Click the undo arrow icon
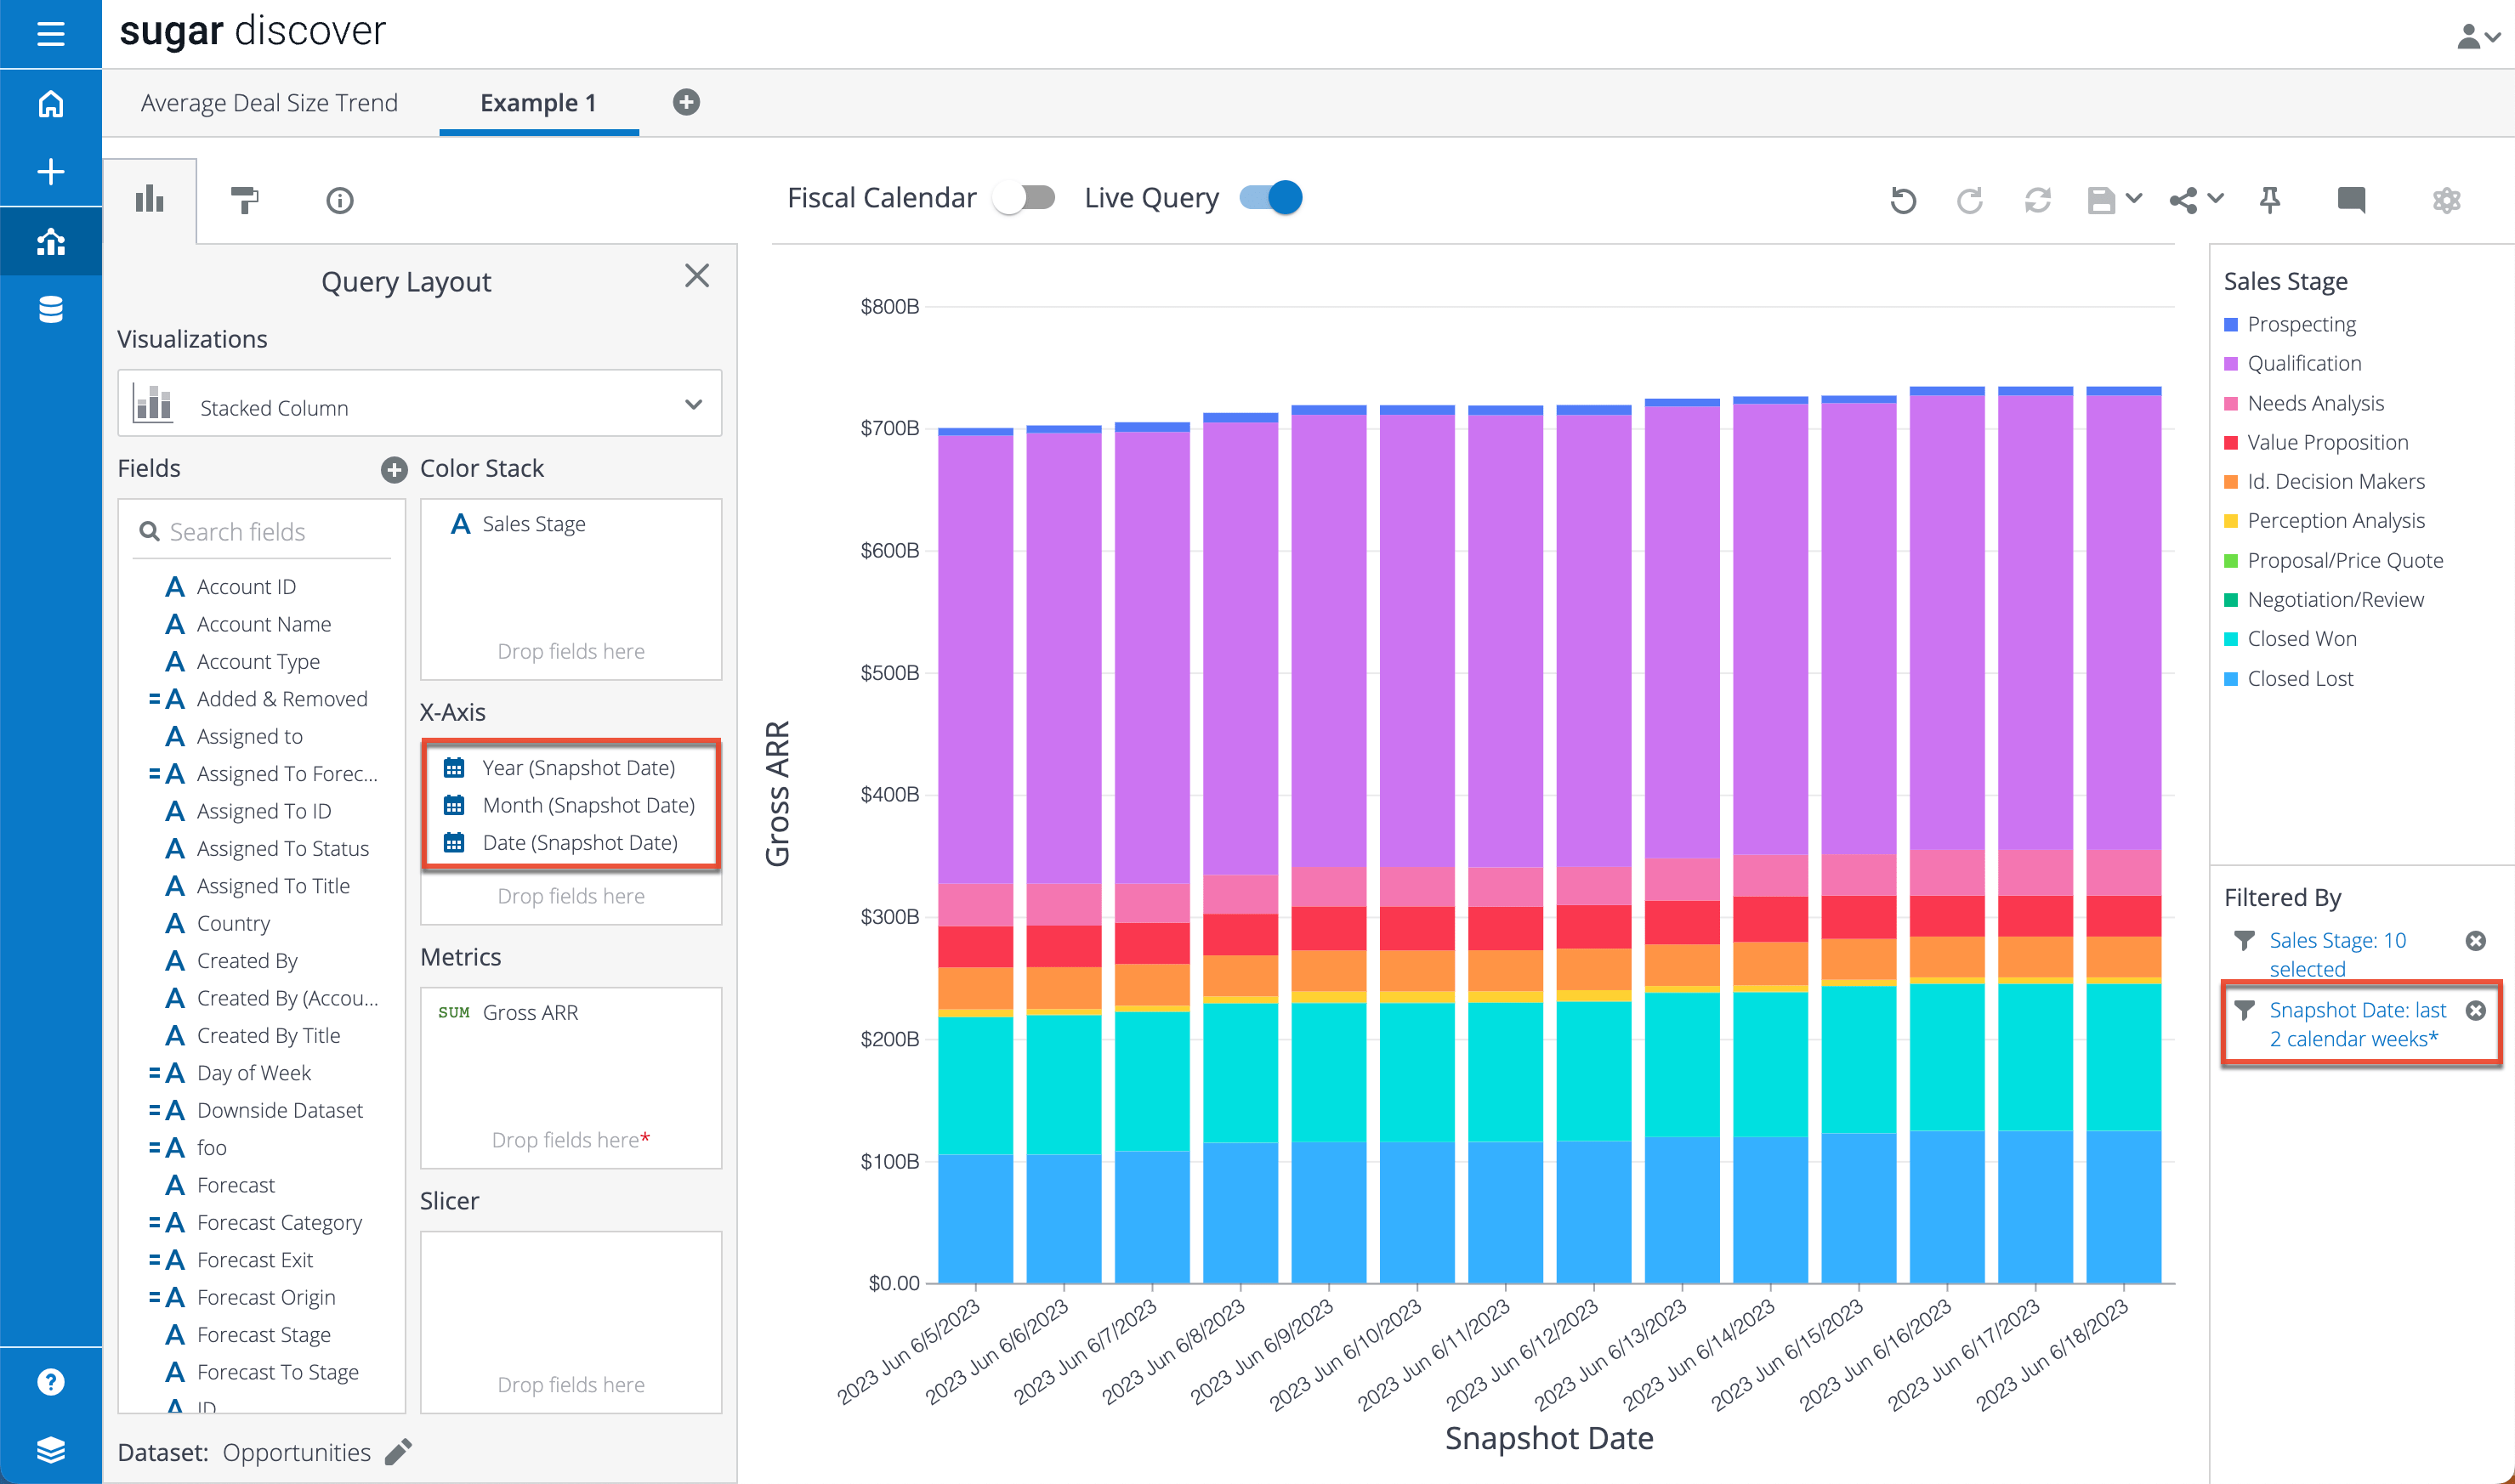The image size is (2515, 1484). coord(1904,201)
